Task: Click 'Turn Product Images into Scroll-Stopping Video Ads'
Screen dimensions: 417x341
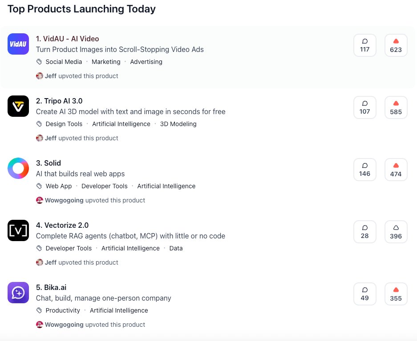Action: [x=120, y=49]
